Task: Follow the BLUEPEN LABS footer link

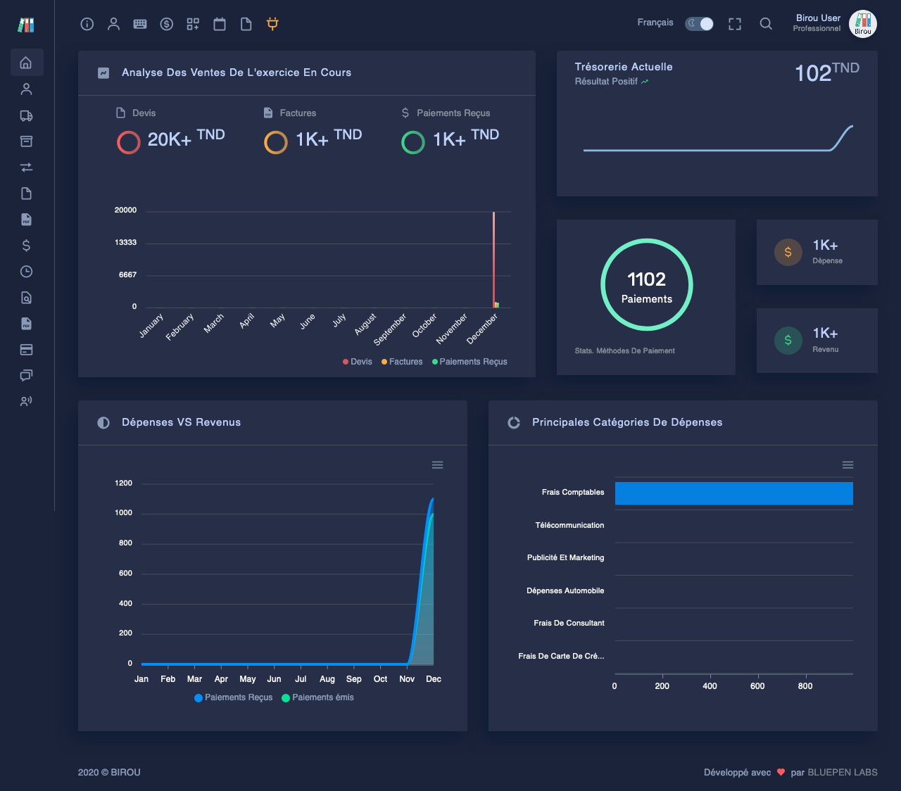Action: pos(842,772)
